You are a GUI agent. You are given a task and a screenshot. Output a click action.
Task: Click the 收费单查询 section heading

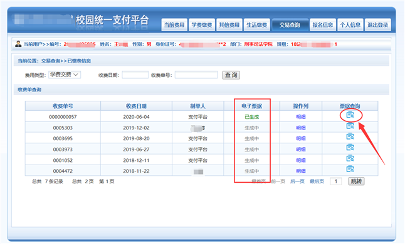(x=29, y=89)
